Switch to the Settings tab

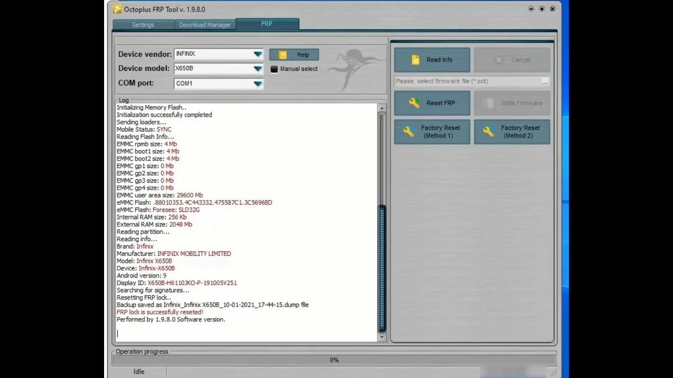(x=143, y=25)
